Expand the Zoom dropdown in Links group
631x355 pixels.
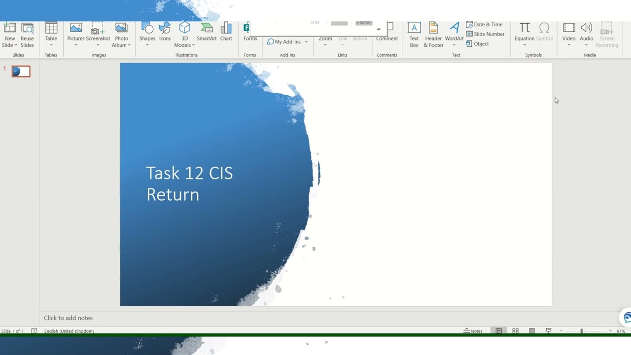click(x=325, y=45)
